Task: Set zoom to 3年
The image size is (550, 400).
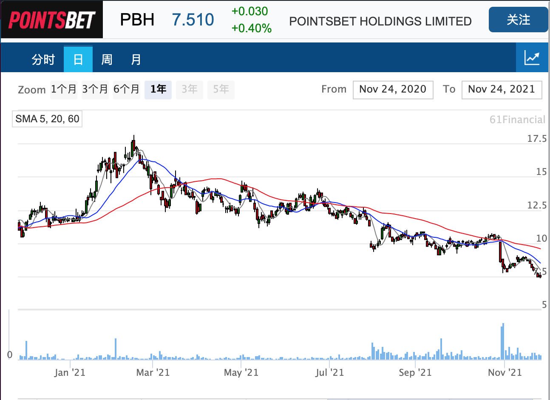Action: [x=190, y=89]
